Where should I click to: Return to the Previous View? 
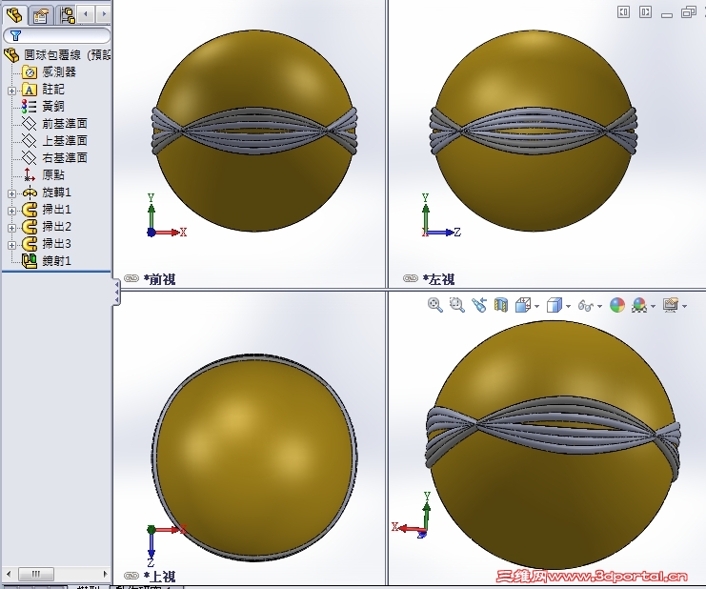point(479,305)
